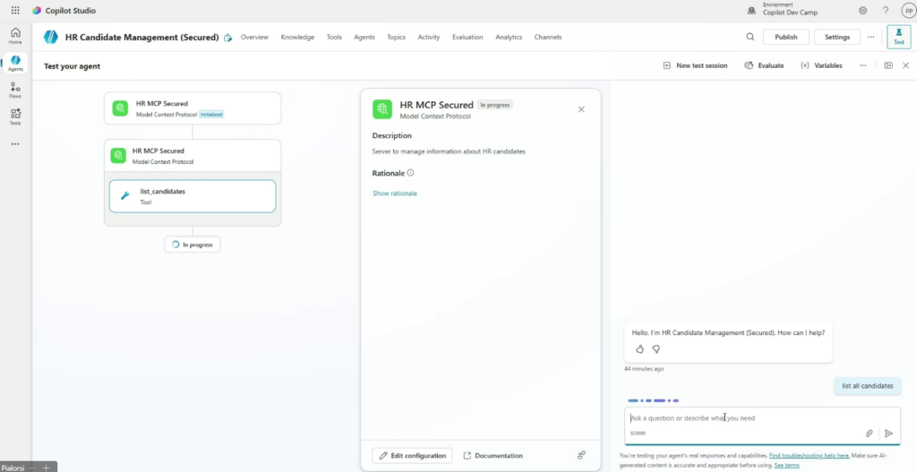Toggle the Test pane button

pyautogui.click(x=899, y=37)
